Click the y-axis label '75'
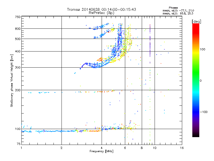 (x=19, y=144)
